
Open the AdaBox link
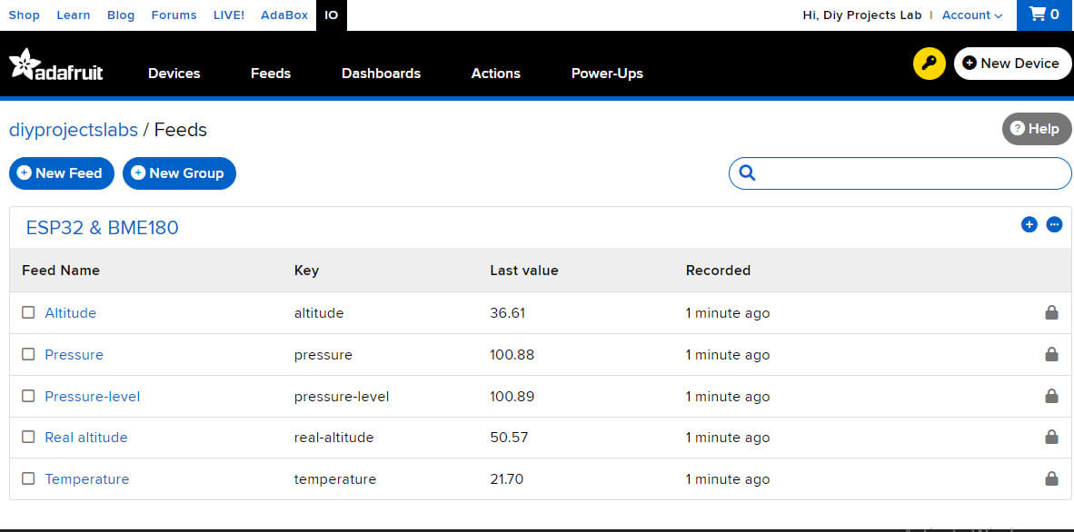click(x=284, y=15)
